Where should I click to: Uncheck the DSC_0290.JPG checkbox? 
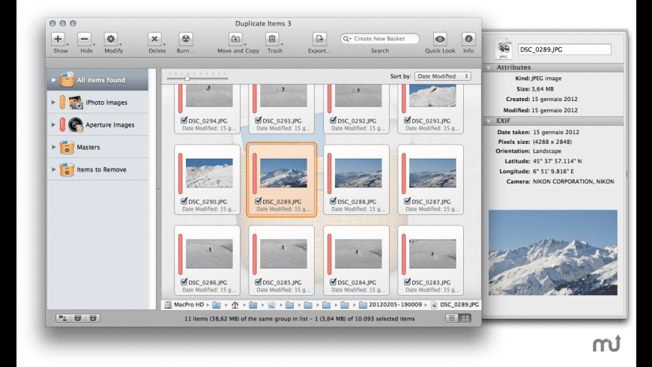tap(184, 201)
